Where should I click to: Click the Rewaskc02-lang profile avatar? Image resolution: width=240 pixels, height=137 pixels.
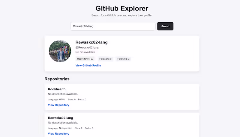[60, 51]
